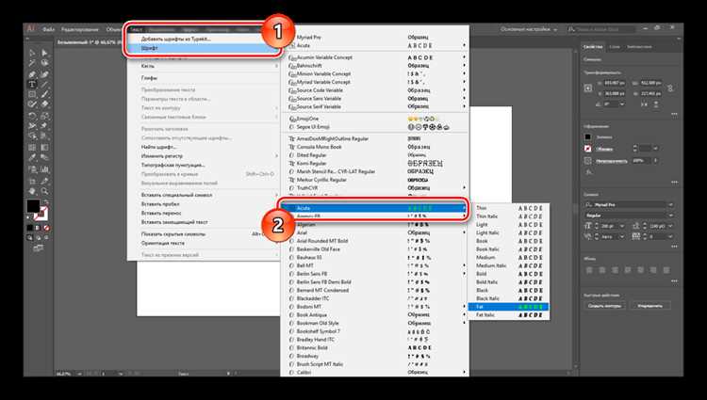
Task: Open the font style dropdown showing Regular
Action: (671, 216)
